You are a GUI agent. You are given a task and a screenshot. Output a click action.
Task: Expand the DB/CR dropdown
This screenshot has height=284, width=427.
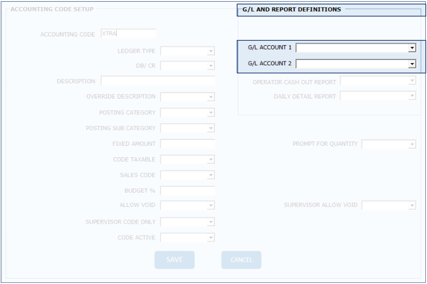coord(210,66)
